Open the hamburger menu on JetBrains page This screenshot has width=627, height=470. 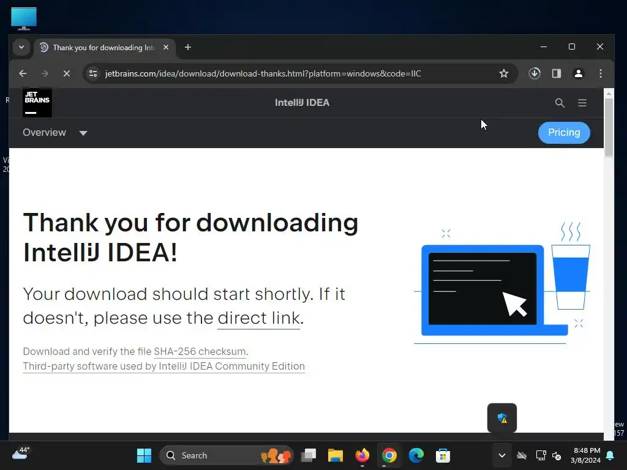[582, 103]
